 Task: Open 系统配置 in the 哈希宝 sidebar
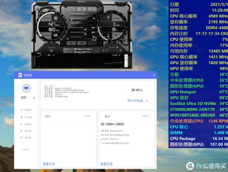(x=26, y=110)
